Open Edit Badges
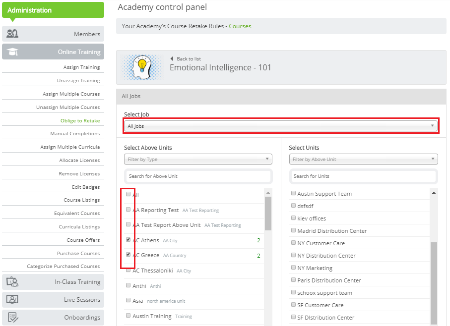This screenshot has width=450, height=326. 86,187
